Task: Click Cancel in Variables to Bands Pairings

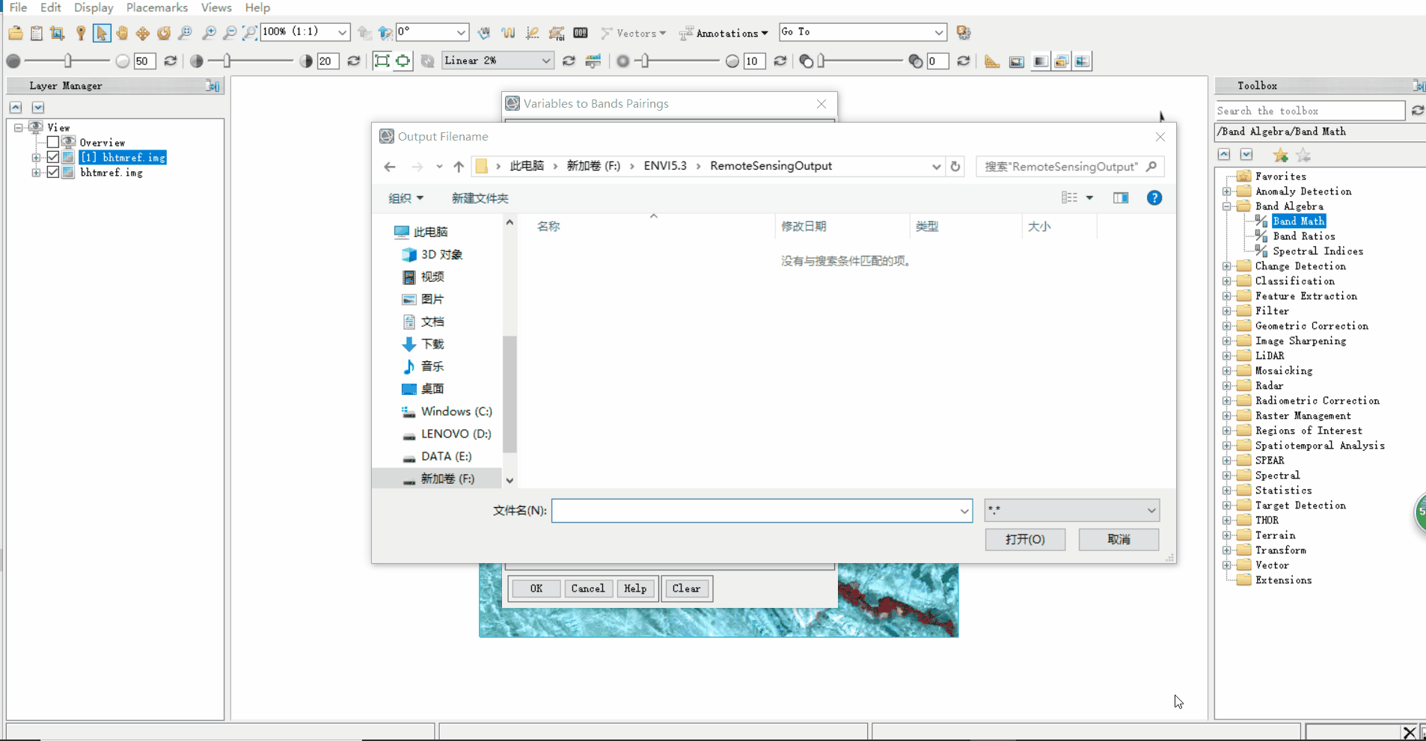Action: [x=588, y=588]
